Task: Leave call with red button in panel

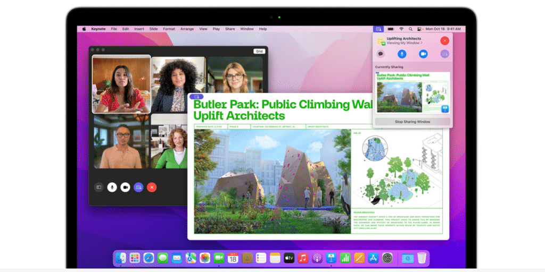Action: 445,40
